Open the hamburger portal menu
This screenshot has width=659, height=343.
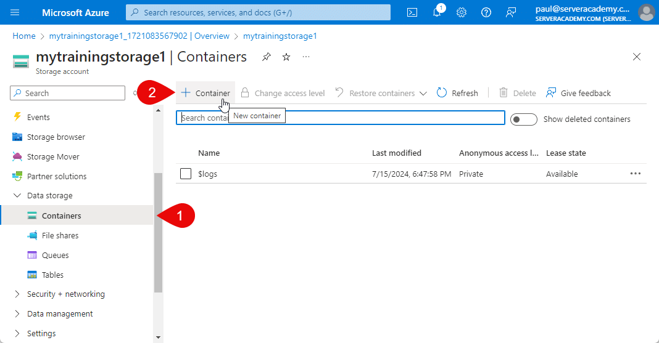tap(15, 12)
